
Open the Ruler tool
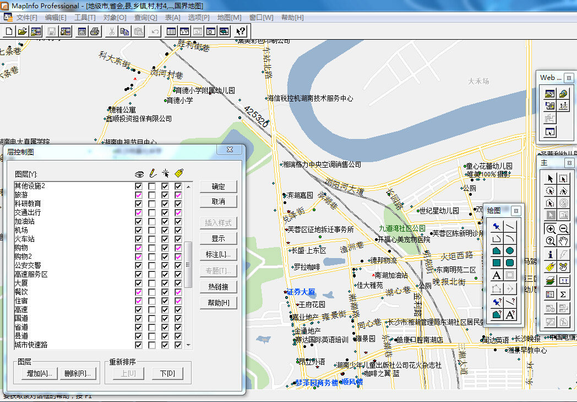click(564, 280)
